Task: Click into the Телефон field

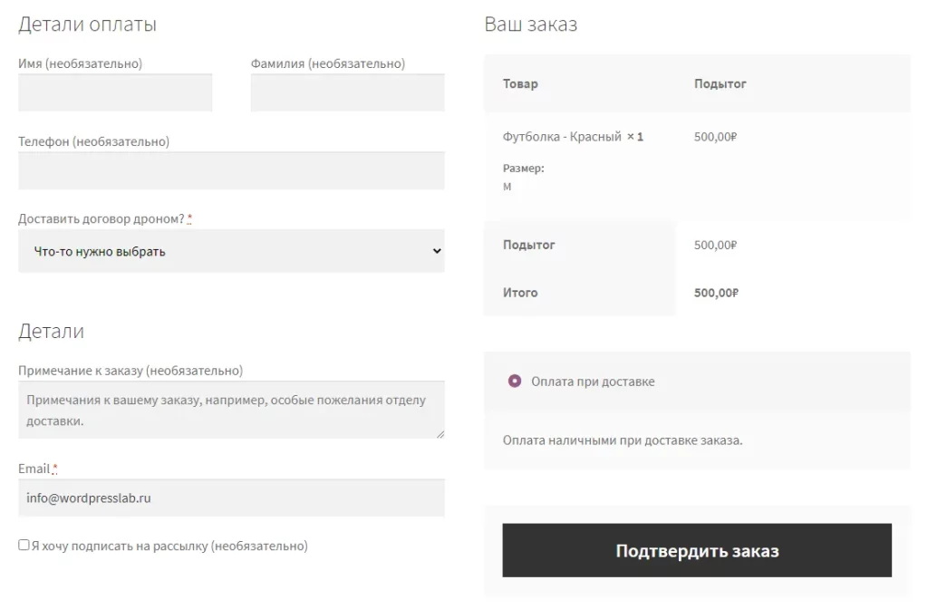Action: tap(231, 171)
